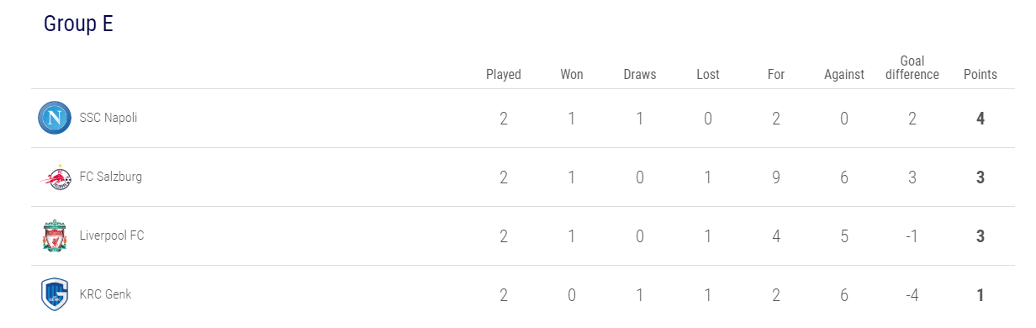Click the Won column header
The width and height of the screenshot is (1036, 328).
click(x=572, y=74)
